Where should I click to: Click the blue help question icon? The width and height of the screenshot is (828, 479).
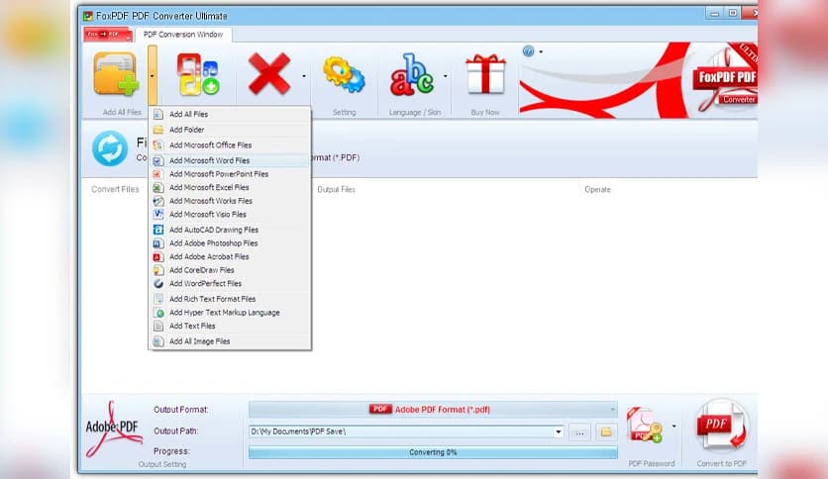[x=528, y=51]
